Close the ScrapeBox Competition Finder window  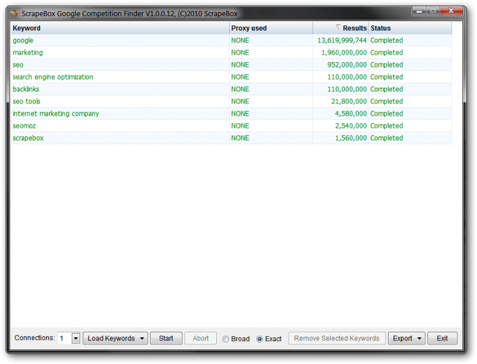pyautogui.click(x=451, y=11)
